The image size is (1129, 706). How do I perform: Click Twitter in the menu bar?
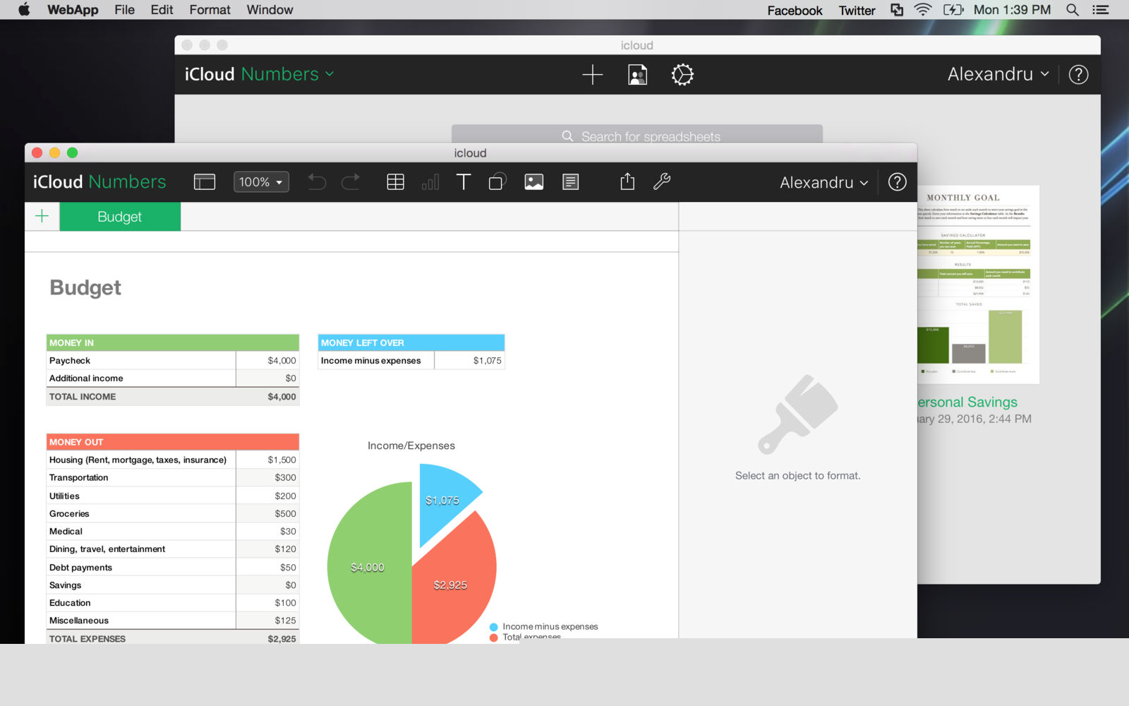pyautogui.click(x=857, y=11)
